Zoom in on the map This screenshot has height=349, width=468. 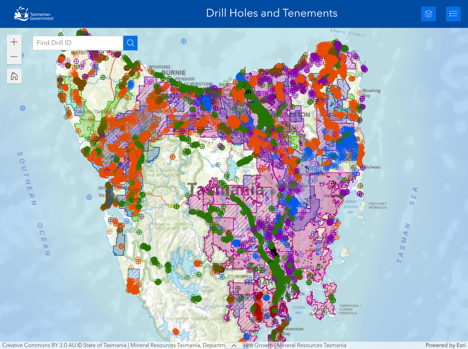pos(14,42)
